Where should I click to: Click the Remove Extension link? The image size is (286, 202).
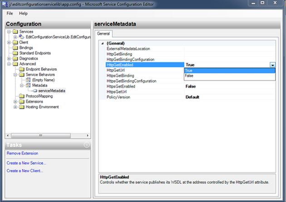coord(22,153)
